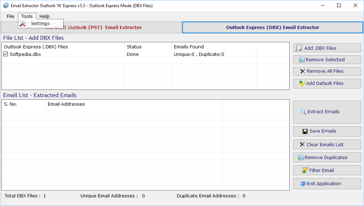Click the Unique:0 , Duplicate:0 cell

click(x=199, y=54)
